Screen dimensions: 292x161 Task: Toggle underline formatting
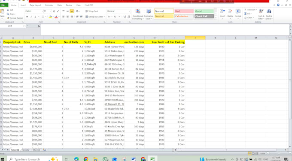[x=35, y=17]
